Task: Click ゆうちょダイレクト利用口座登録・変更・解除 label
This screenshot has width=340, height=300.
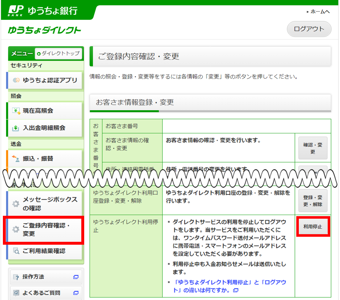Action: click(126, 197)
